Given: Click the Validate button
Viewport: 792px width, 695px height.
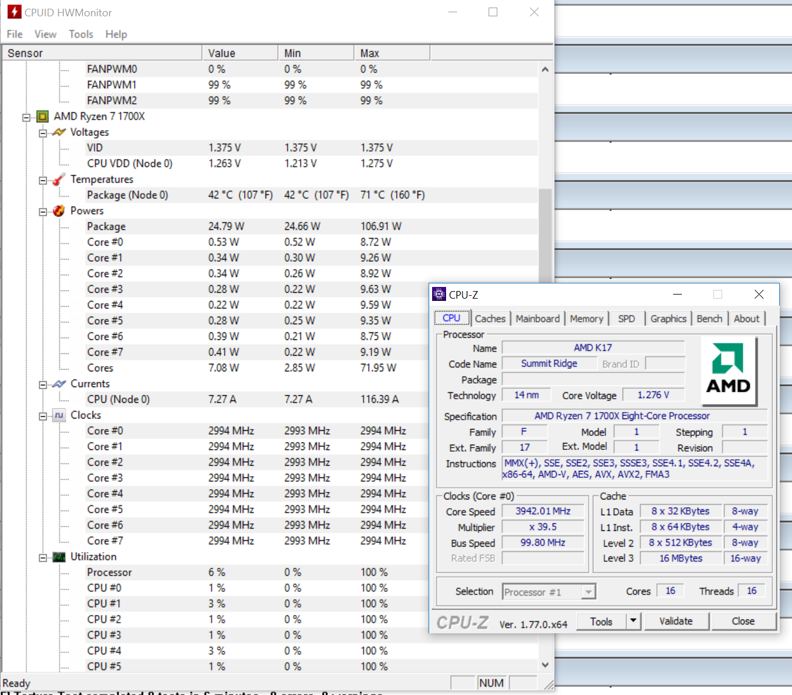Looking at the screenshot, I should pos(676,621).
